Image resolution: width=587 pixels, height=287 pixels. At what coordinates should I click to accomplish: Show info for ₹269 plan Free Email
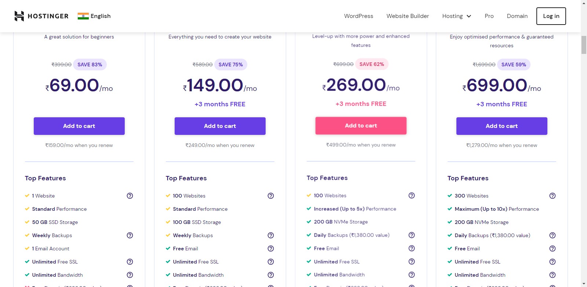coord(412,248)
